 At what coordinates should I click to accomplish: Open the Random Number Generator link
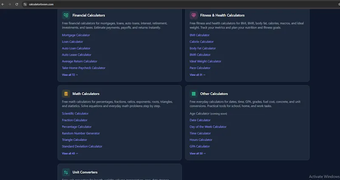pyautogui.click(x=81, y=133)
